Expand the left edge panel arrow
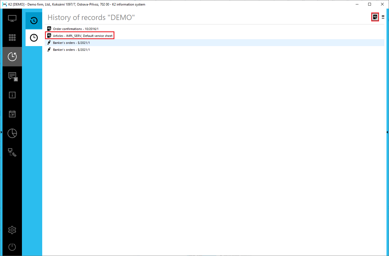 pos(1,132)
